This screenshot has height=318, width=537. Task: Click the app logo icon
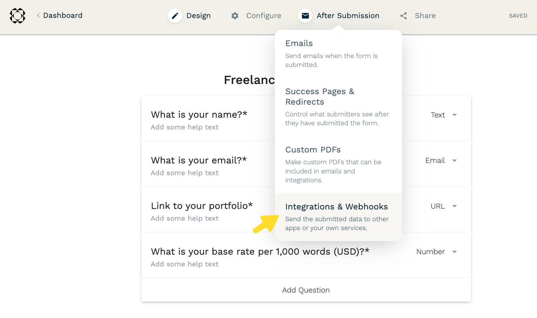17,16
